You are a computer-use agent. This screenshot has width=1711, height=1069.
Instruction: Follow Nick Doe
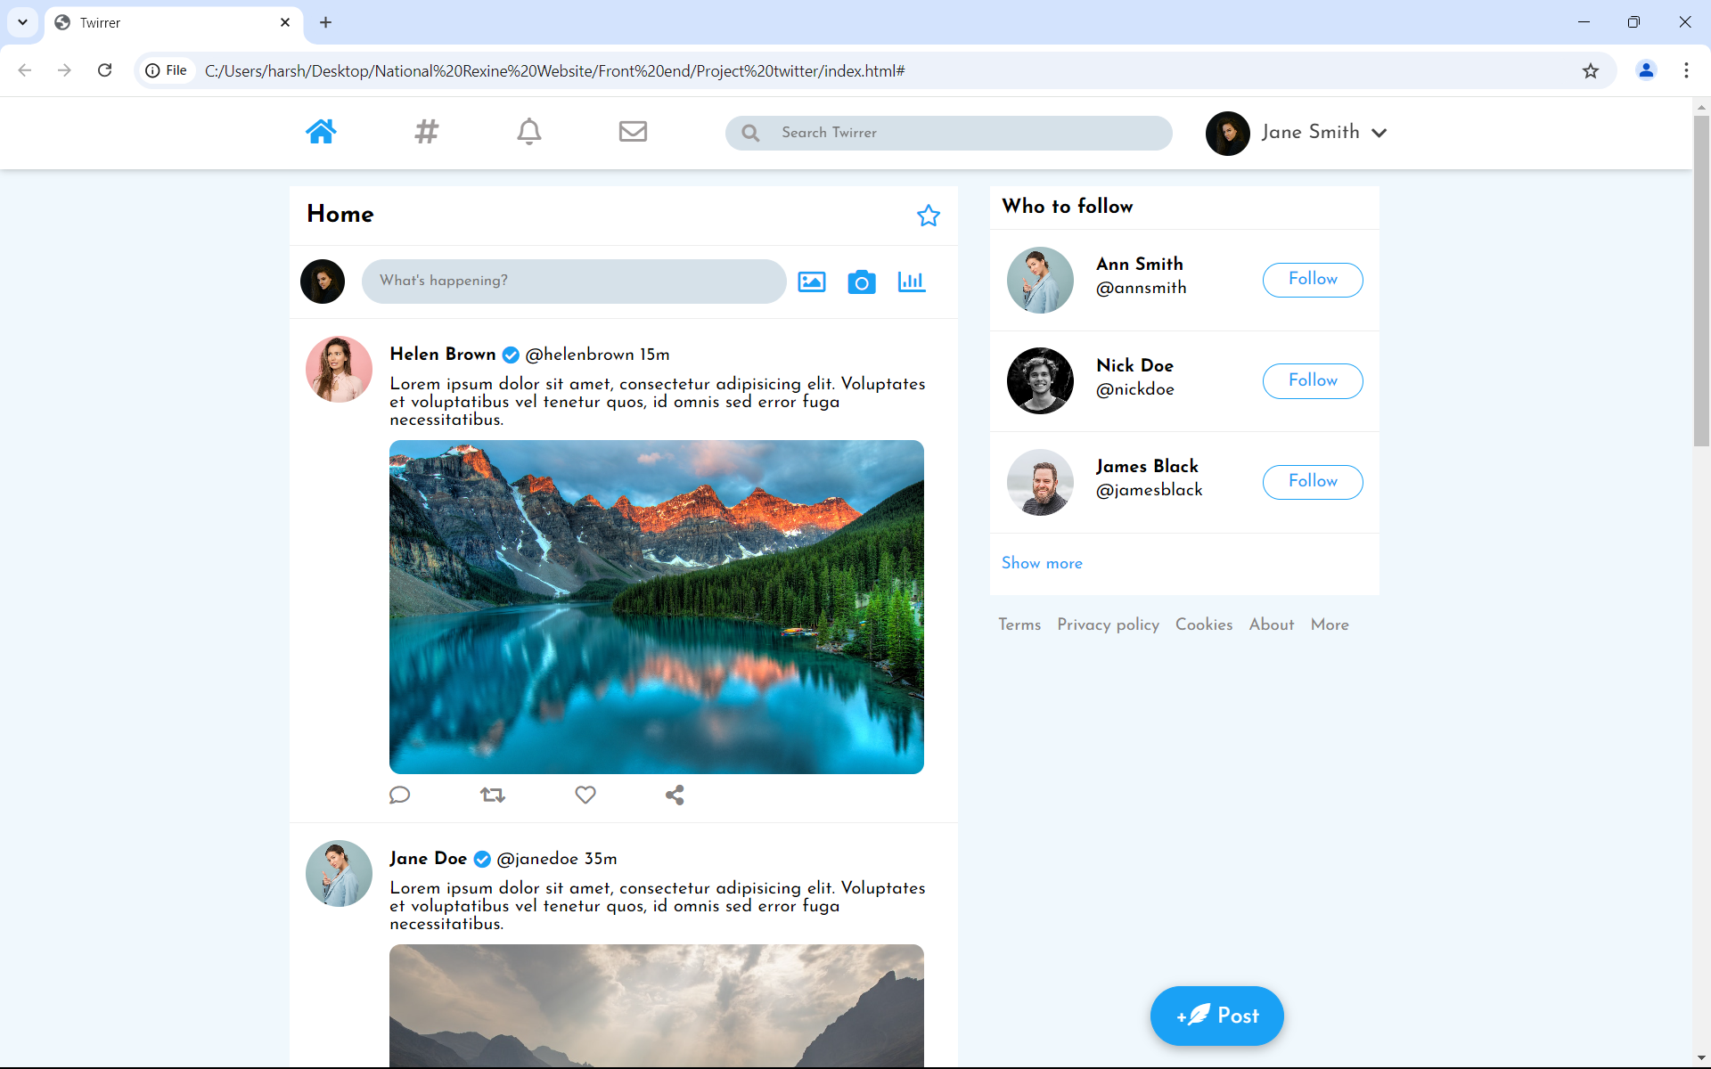[x=1313, y=381]
